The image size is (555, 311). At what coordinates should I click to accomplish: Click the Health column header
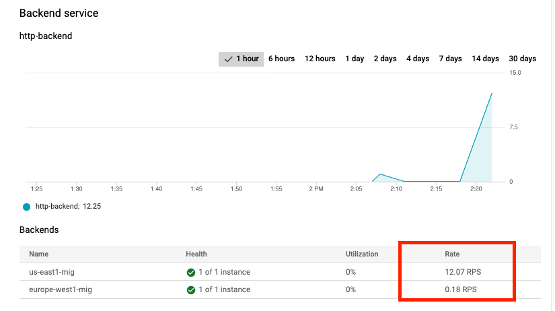click(x=196, y=254)
